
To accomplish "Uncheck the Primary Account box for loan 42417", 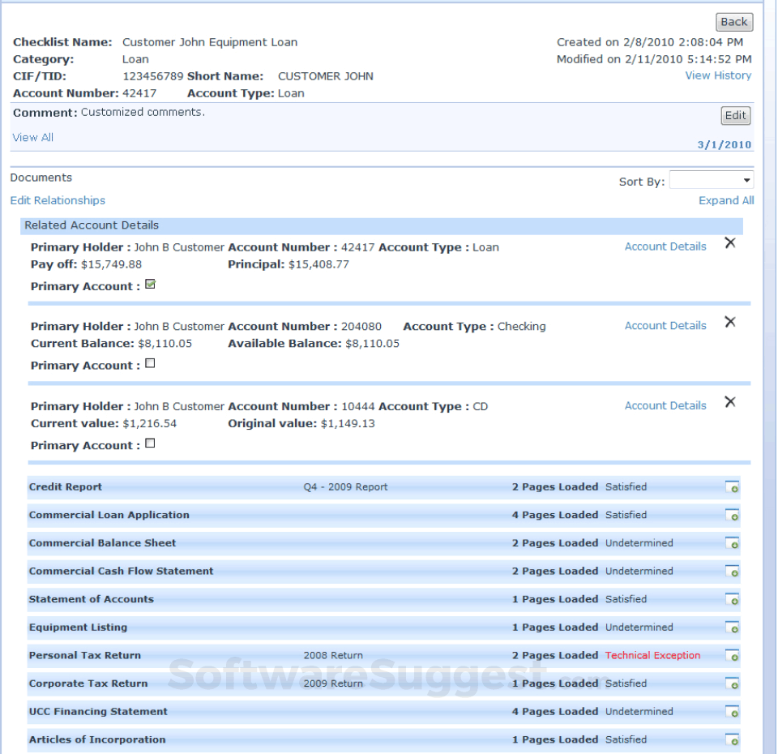I will [150, 284].
